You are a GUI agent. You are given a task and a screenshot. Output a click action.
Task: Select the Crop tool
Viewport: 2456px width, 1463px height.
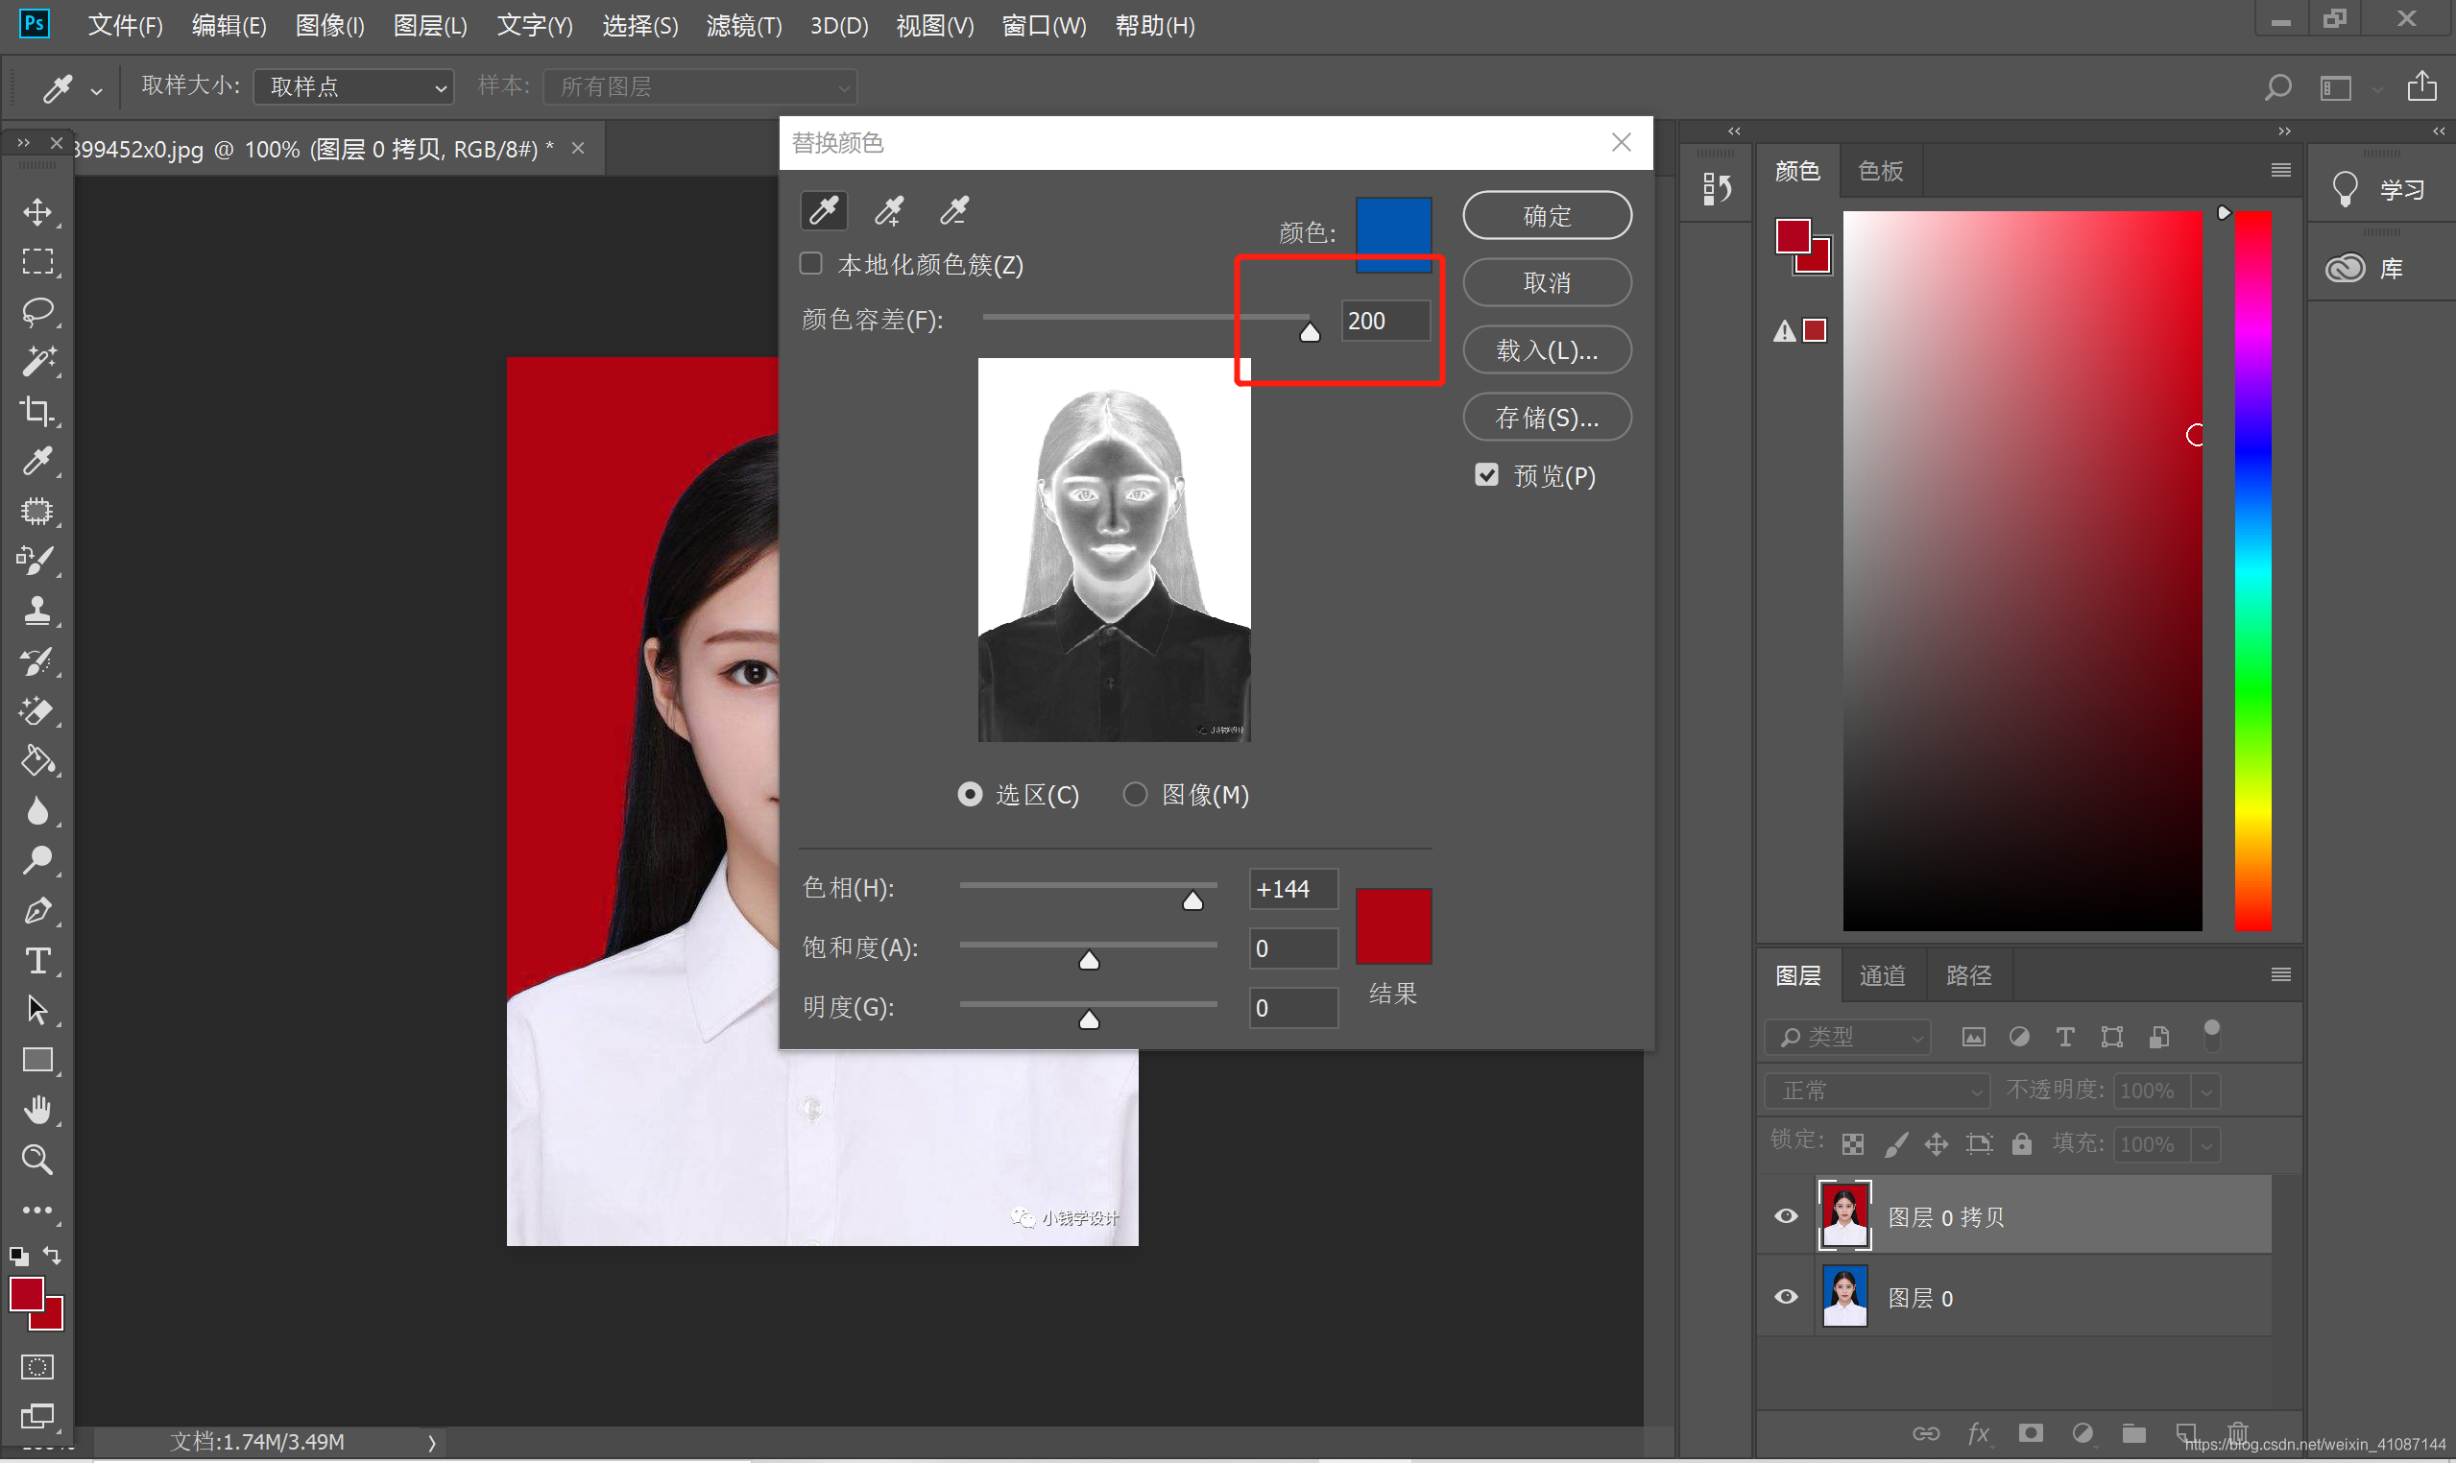pyautogui.click(x=37, y=411)
